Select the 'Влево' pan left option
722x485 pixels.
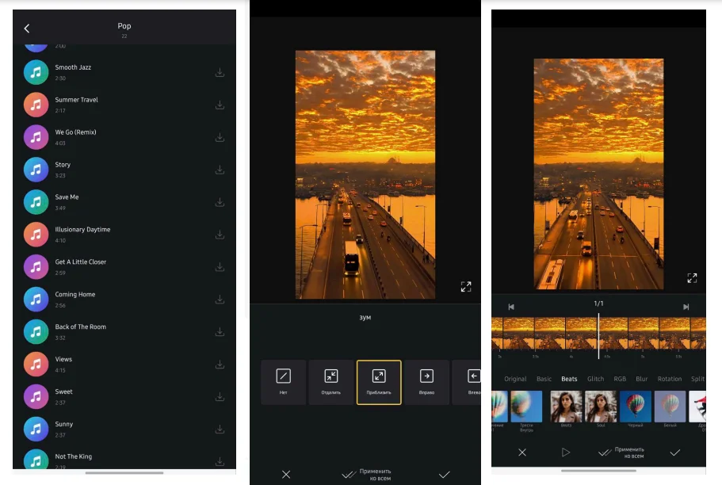[468, 382]
